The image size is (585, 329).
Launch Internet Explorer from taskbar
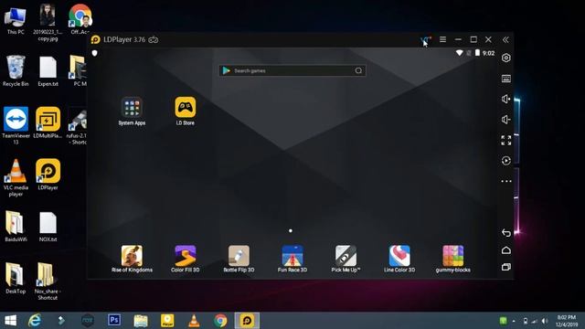[35, 321]
